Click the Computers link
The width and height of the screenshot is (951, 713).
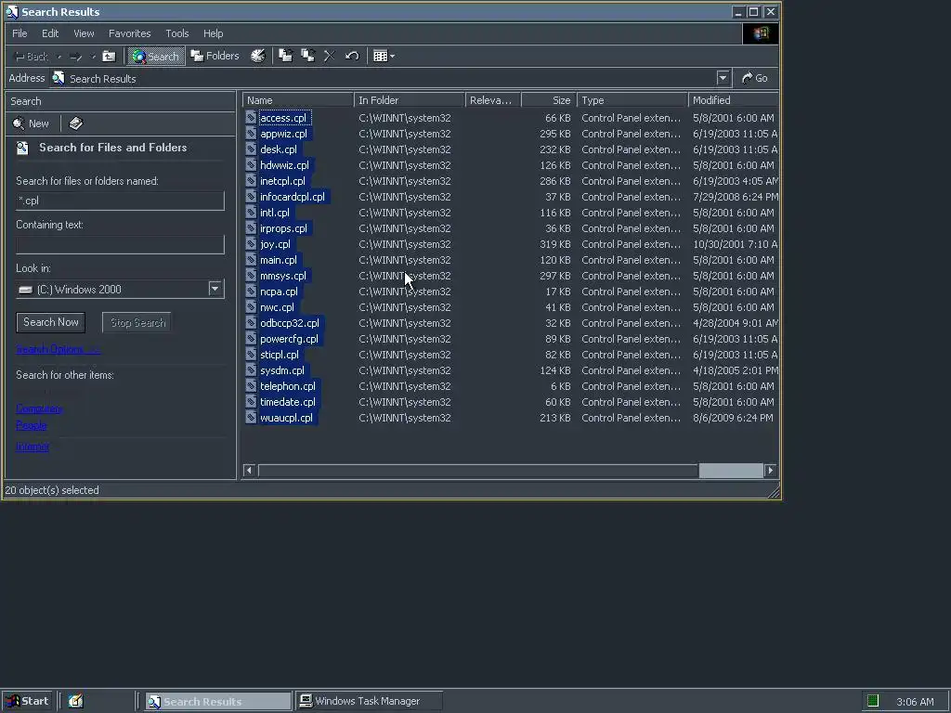click(39, 408)
